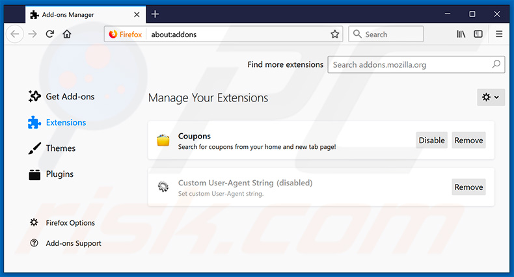
Task: Disable the Coupons extension
Action: pos(431,140)
